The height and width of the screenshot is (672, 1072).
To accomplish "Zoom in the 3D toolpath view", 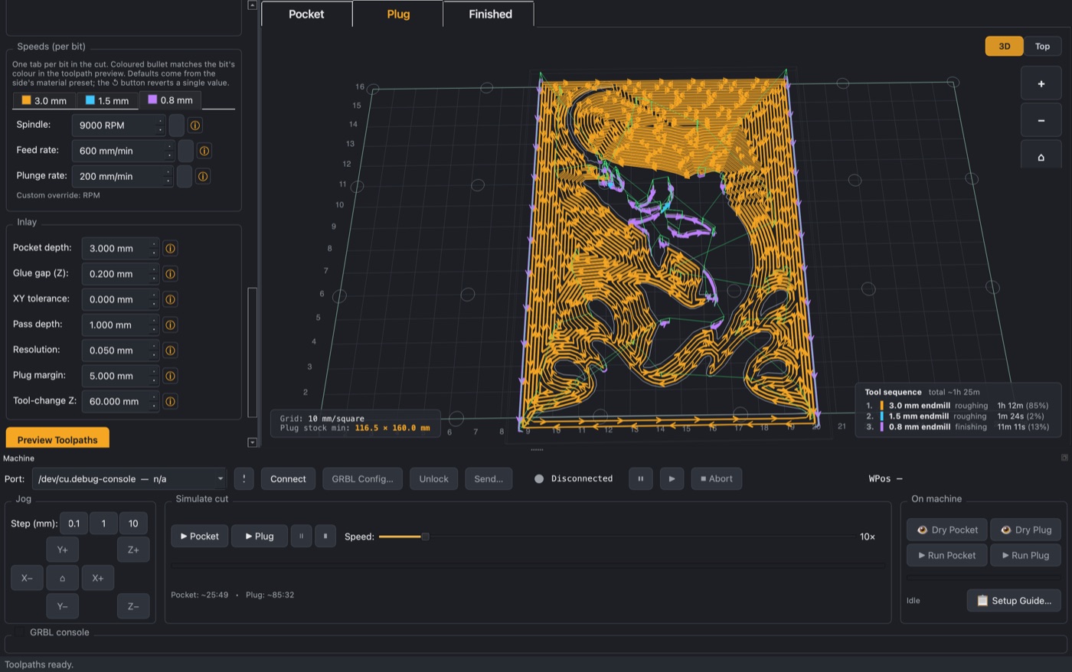I will click(x=1041, y=83).
